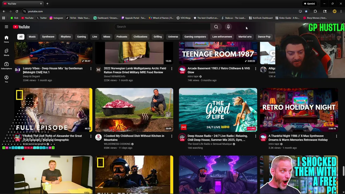Reload the YouTube page
The image size is (345, 194).
(x=17, y=11)
